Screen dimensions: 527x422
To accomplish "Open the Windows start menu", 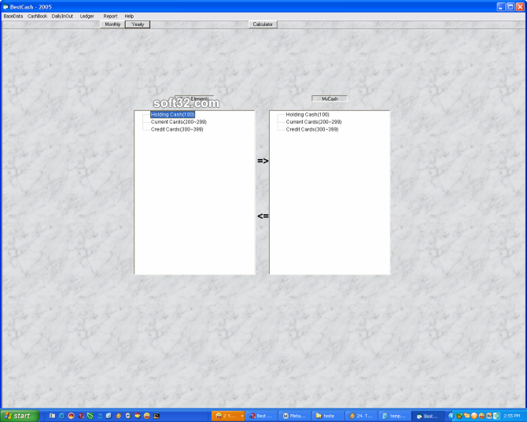I will tap(20, 416).
